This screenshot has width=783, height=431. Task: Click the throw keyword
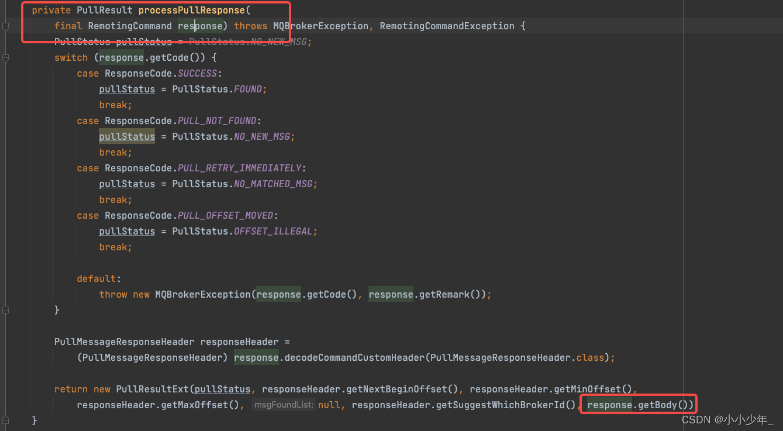(x=113, y=295)
